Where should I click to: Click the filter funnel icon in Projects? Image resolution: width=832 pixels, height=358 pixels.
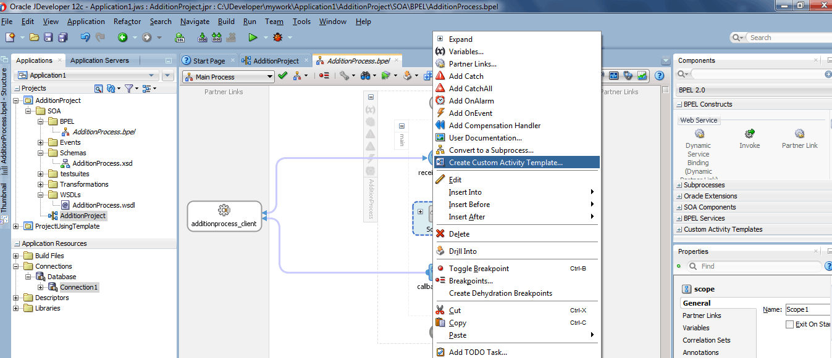pyautogui.click(x=129, y=89)
